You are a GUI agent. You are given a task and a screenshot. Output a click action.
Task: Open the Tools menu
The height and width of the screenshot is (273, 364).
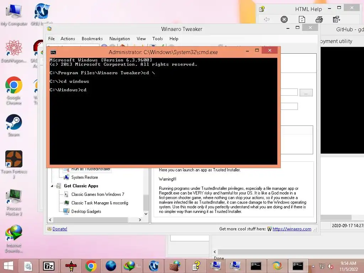point(157,39)
